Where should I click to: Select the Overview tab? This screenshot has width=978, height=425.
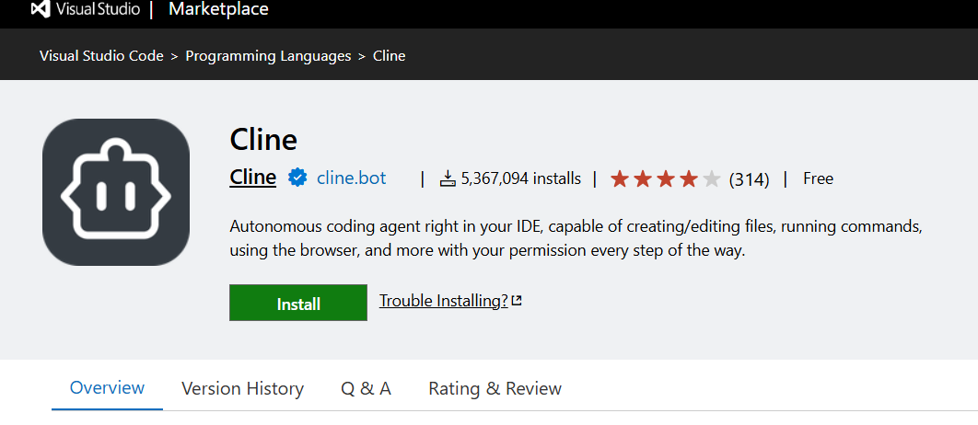click(x=107, y=388)
